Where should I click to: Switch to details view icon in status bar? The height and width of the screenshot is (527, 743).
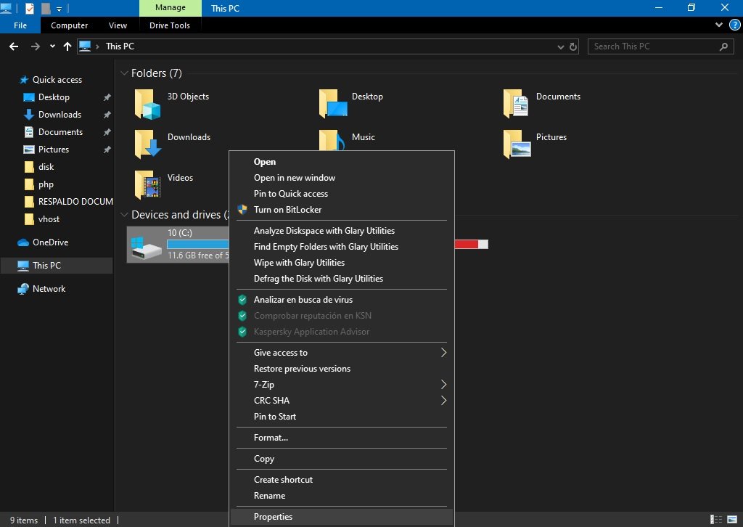click(x=715, y=520)
